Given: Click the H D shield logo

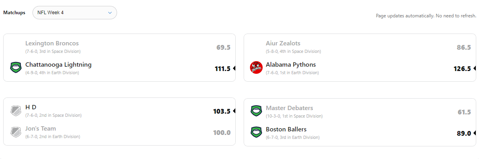Looking at the screenshot, I should 16,111.
